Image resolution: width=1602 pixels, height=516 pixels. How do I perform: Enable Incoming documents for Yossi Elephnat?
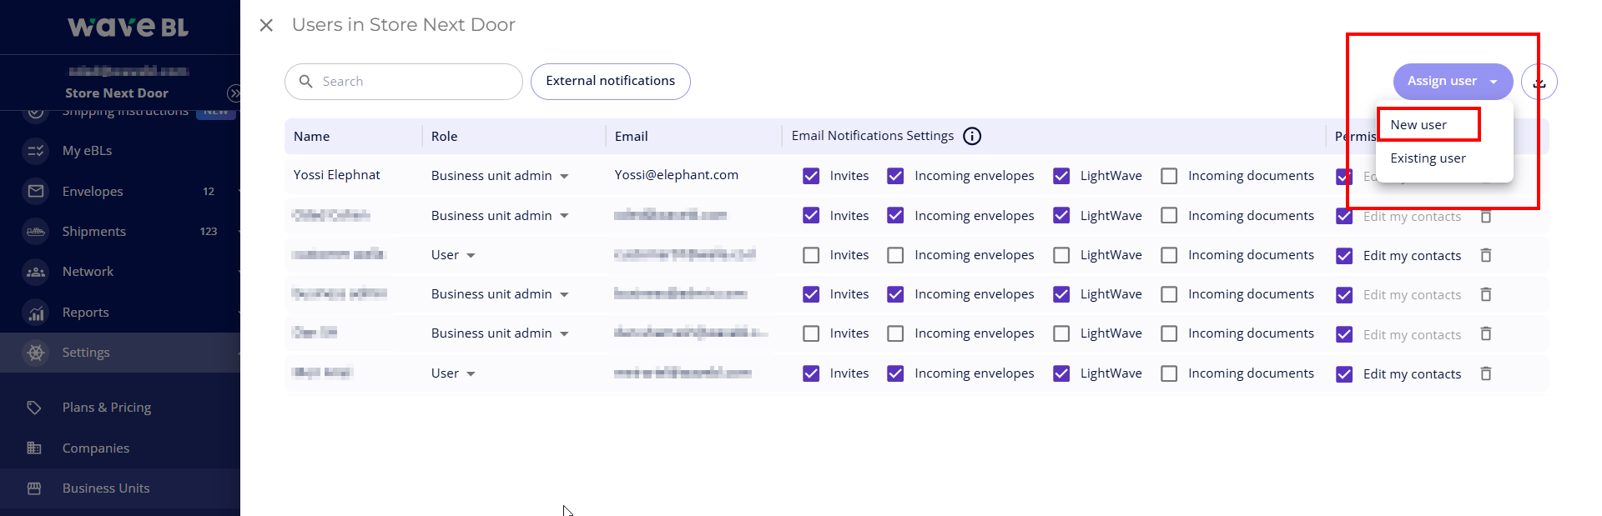click(1170, 176)
